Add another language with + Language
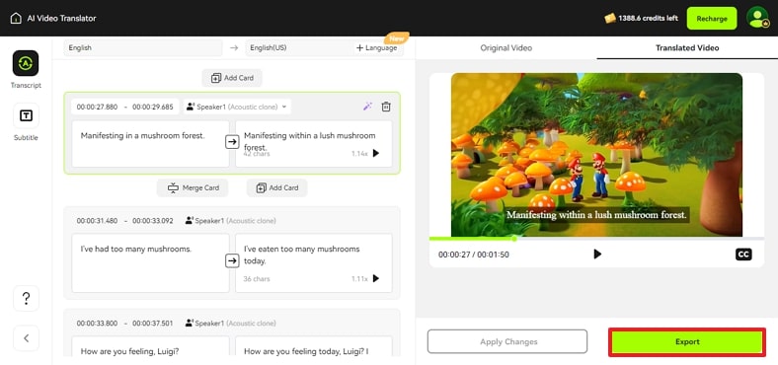This screenshot has width=778, height=365. pyautogui.click(x=376, y=48)
